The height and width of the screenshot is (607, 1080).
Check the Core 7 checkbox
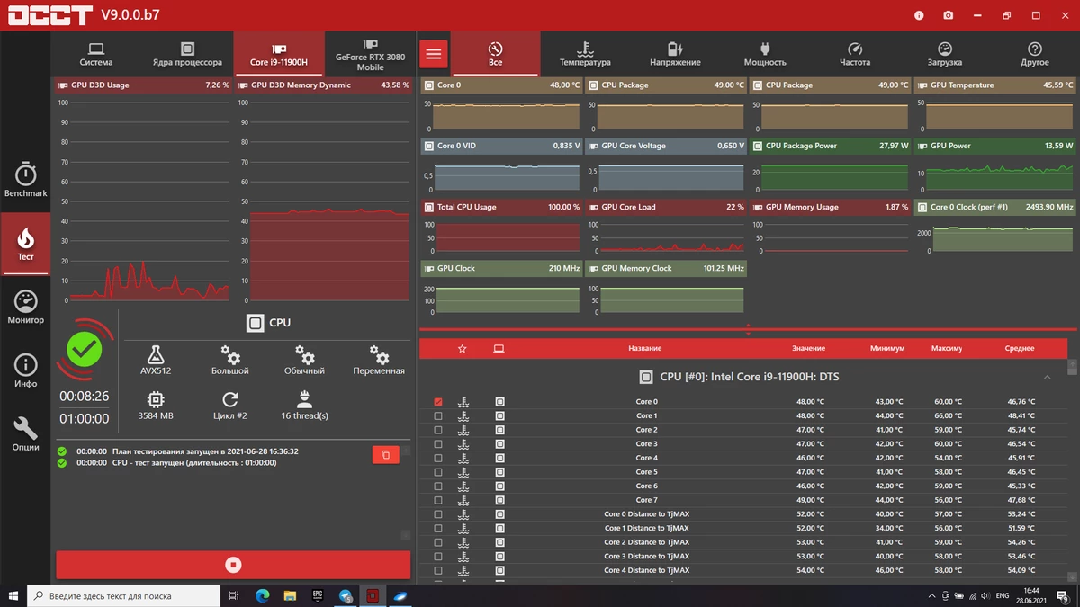438,500
